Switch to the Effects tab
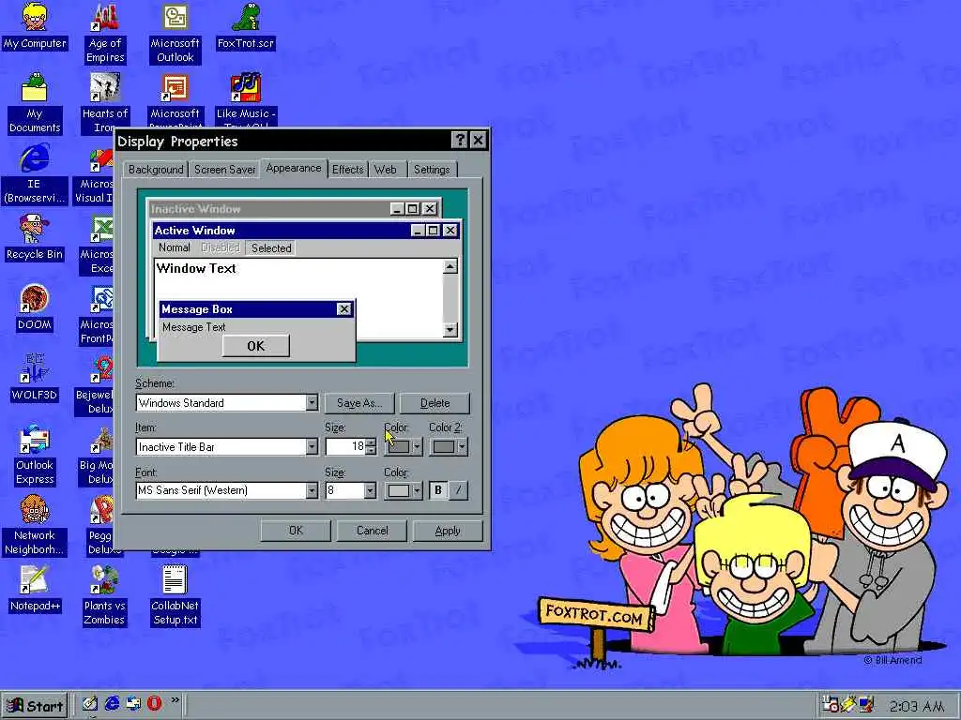This screenshot has width=961, height=720. coord(347,170)
